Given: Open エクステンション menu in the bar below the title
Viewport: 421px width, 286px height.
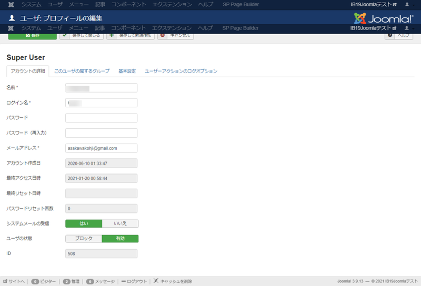Looking at the screenshot, I should click(172, 28).
